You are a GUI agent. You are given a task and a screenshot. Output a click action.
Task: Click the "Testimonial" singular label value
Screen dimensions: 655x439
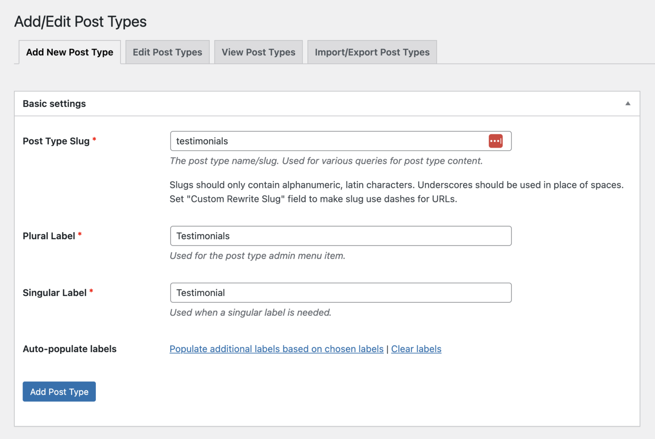[x=201, y=292]
